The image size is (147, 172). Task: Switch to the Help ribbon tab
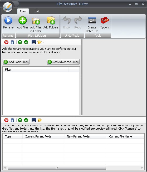tap(37, 11)
